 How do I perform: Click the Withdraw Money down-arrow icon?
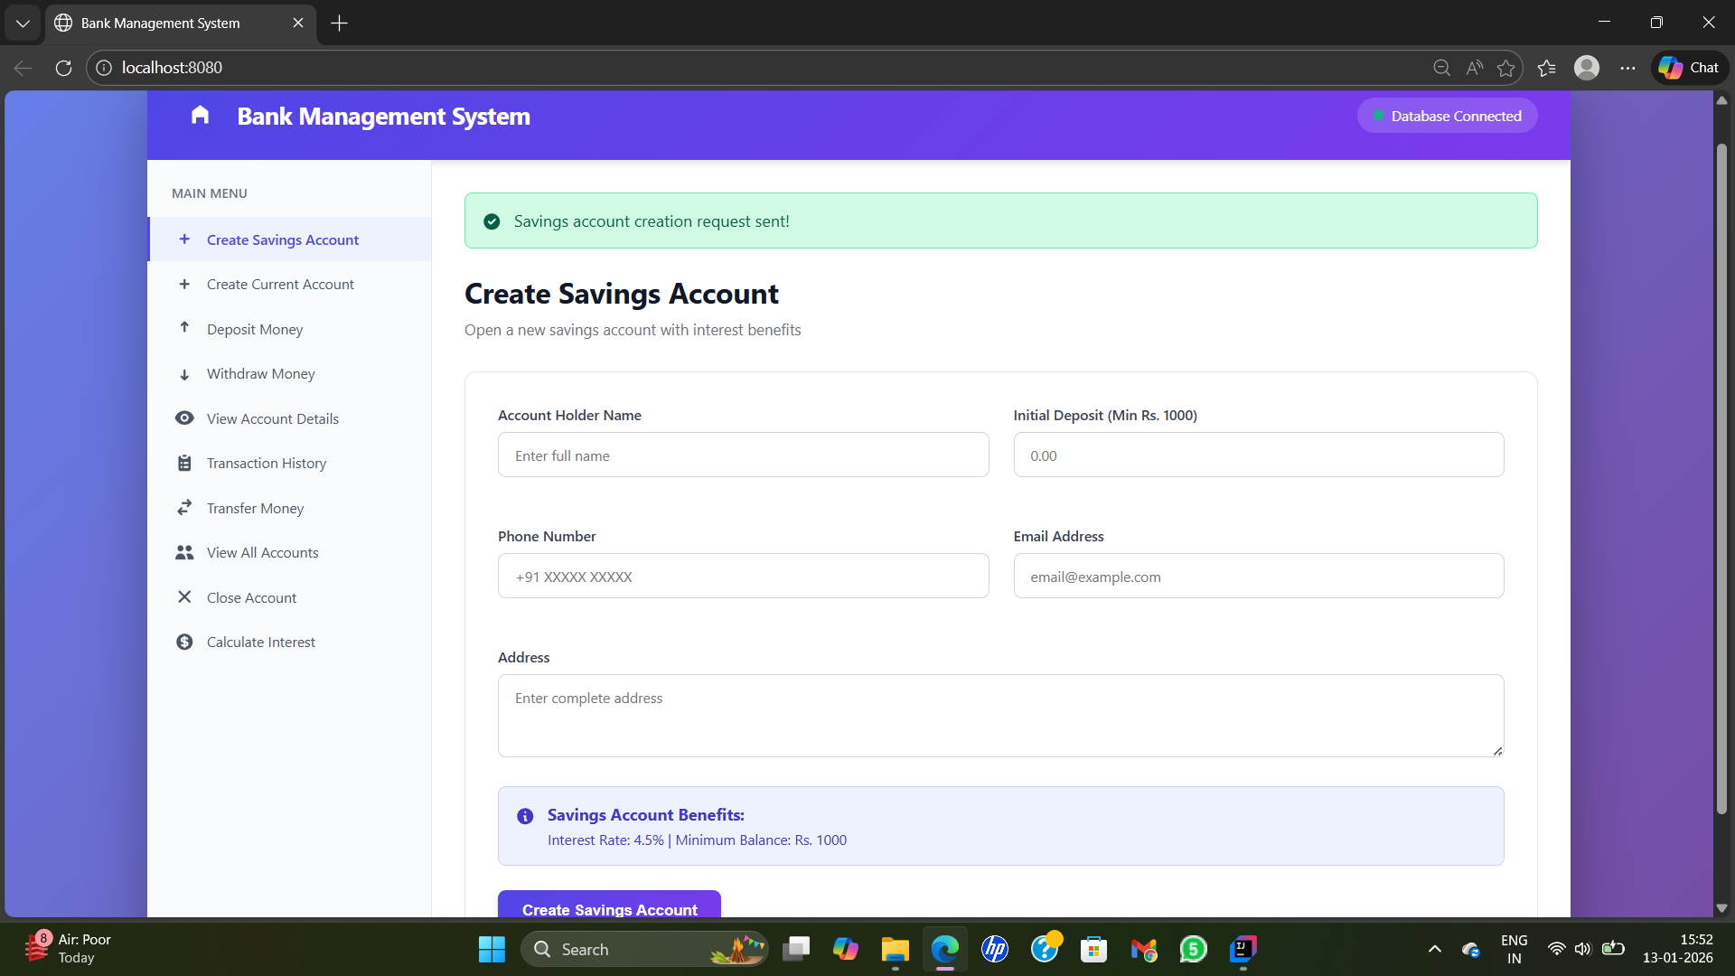184,374
